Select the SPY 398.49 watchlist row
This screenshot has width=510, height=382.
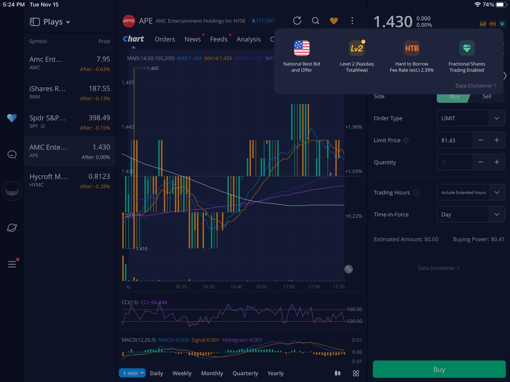tap(70, 122)
